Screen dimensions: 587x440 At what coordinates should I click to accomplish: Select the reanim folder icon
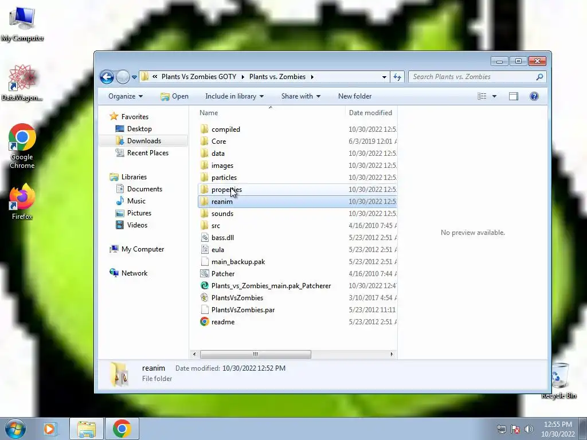(205, 201)
